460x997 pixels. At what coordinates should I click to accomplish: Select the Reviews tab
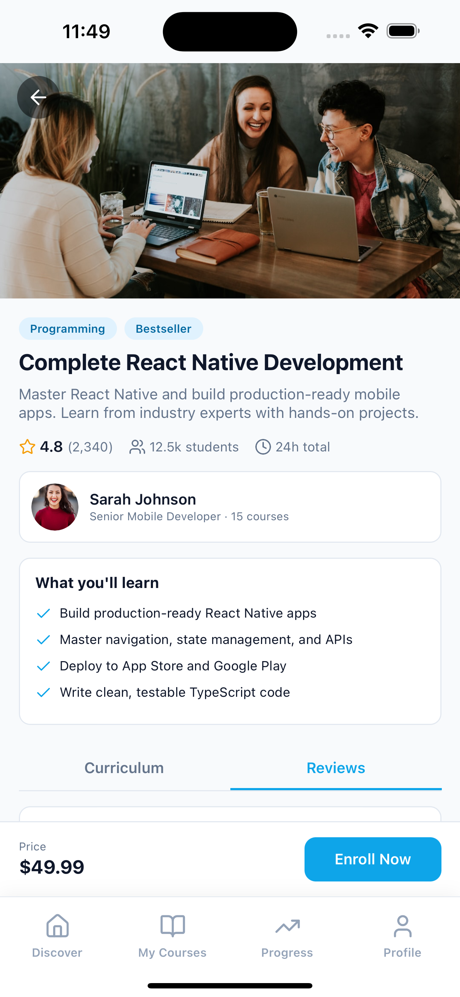point(336,768)
